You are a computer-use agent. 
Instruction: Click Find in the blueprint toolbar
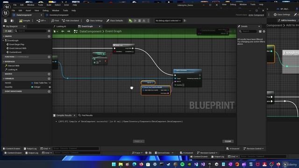pyautogui.click(x=55, y=21)
